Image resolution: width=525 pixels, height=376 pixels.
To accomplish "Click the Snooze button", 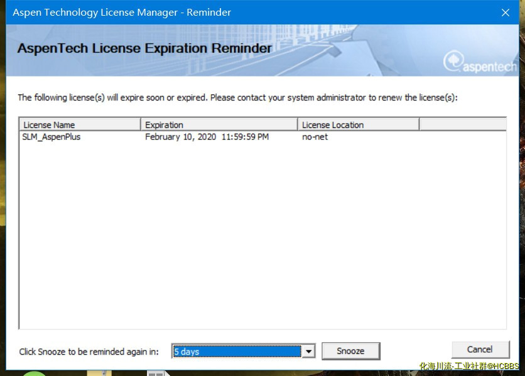I will 350,351.
